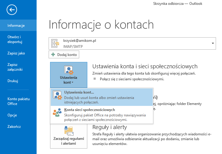Open Konto pakietu Office page
The image size is (222, 154).
19,101
